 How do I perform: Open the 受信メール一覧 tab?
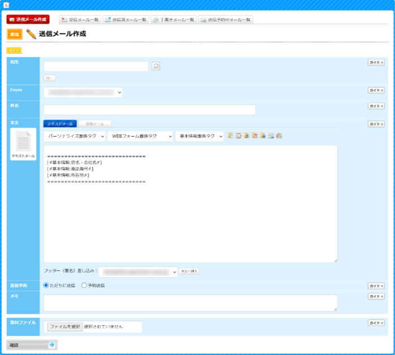click(80, 20)
